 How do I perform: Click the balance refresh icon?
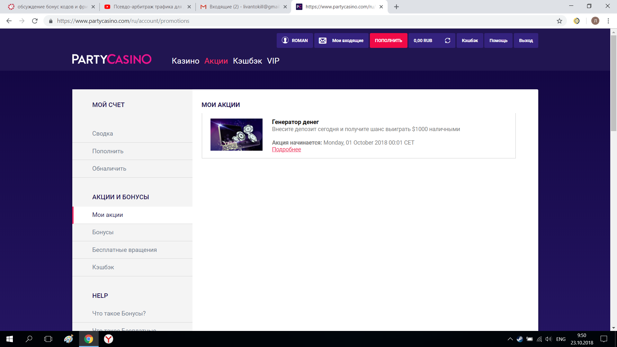(x=447, y=40)
